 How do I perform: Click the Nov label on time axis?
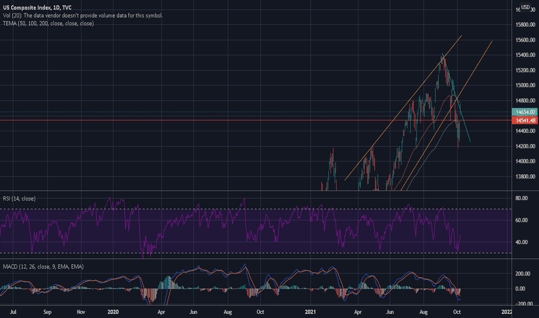click(x=81, y=312)
